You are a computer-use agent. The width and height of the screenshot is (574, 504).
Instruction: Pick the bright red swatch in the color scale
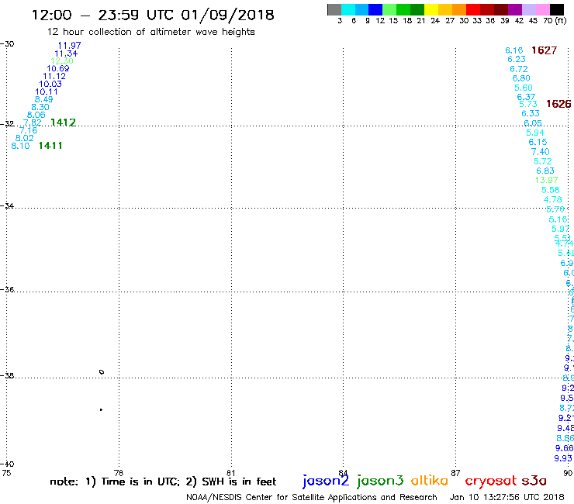point(473,10)
